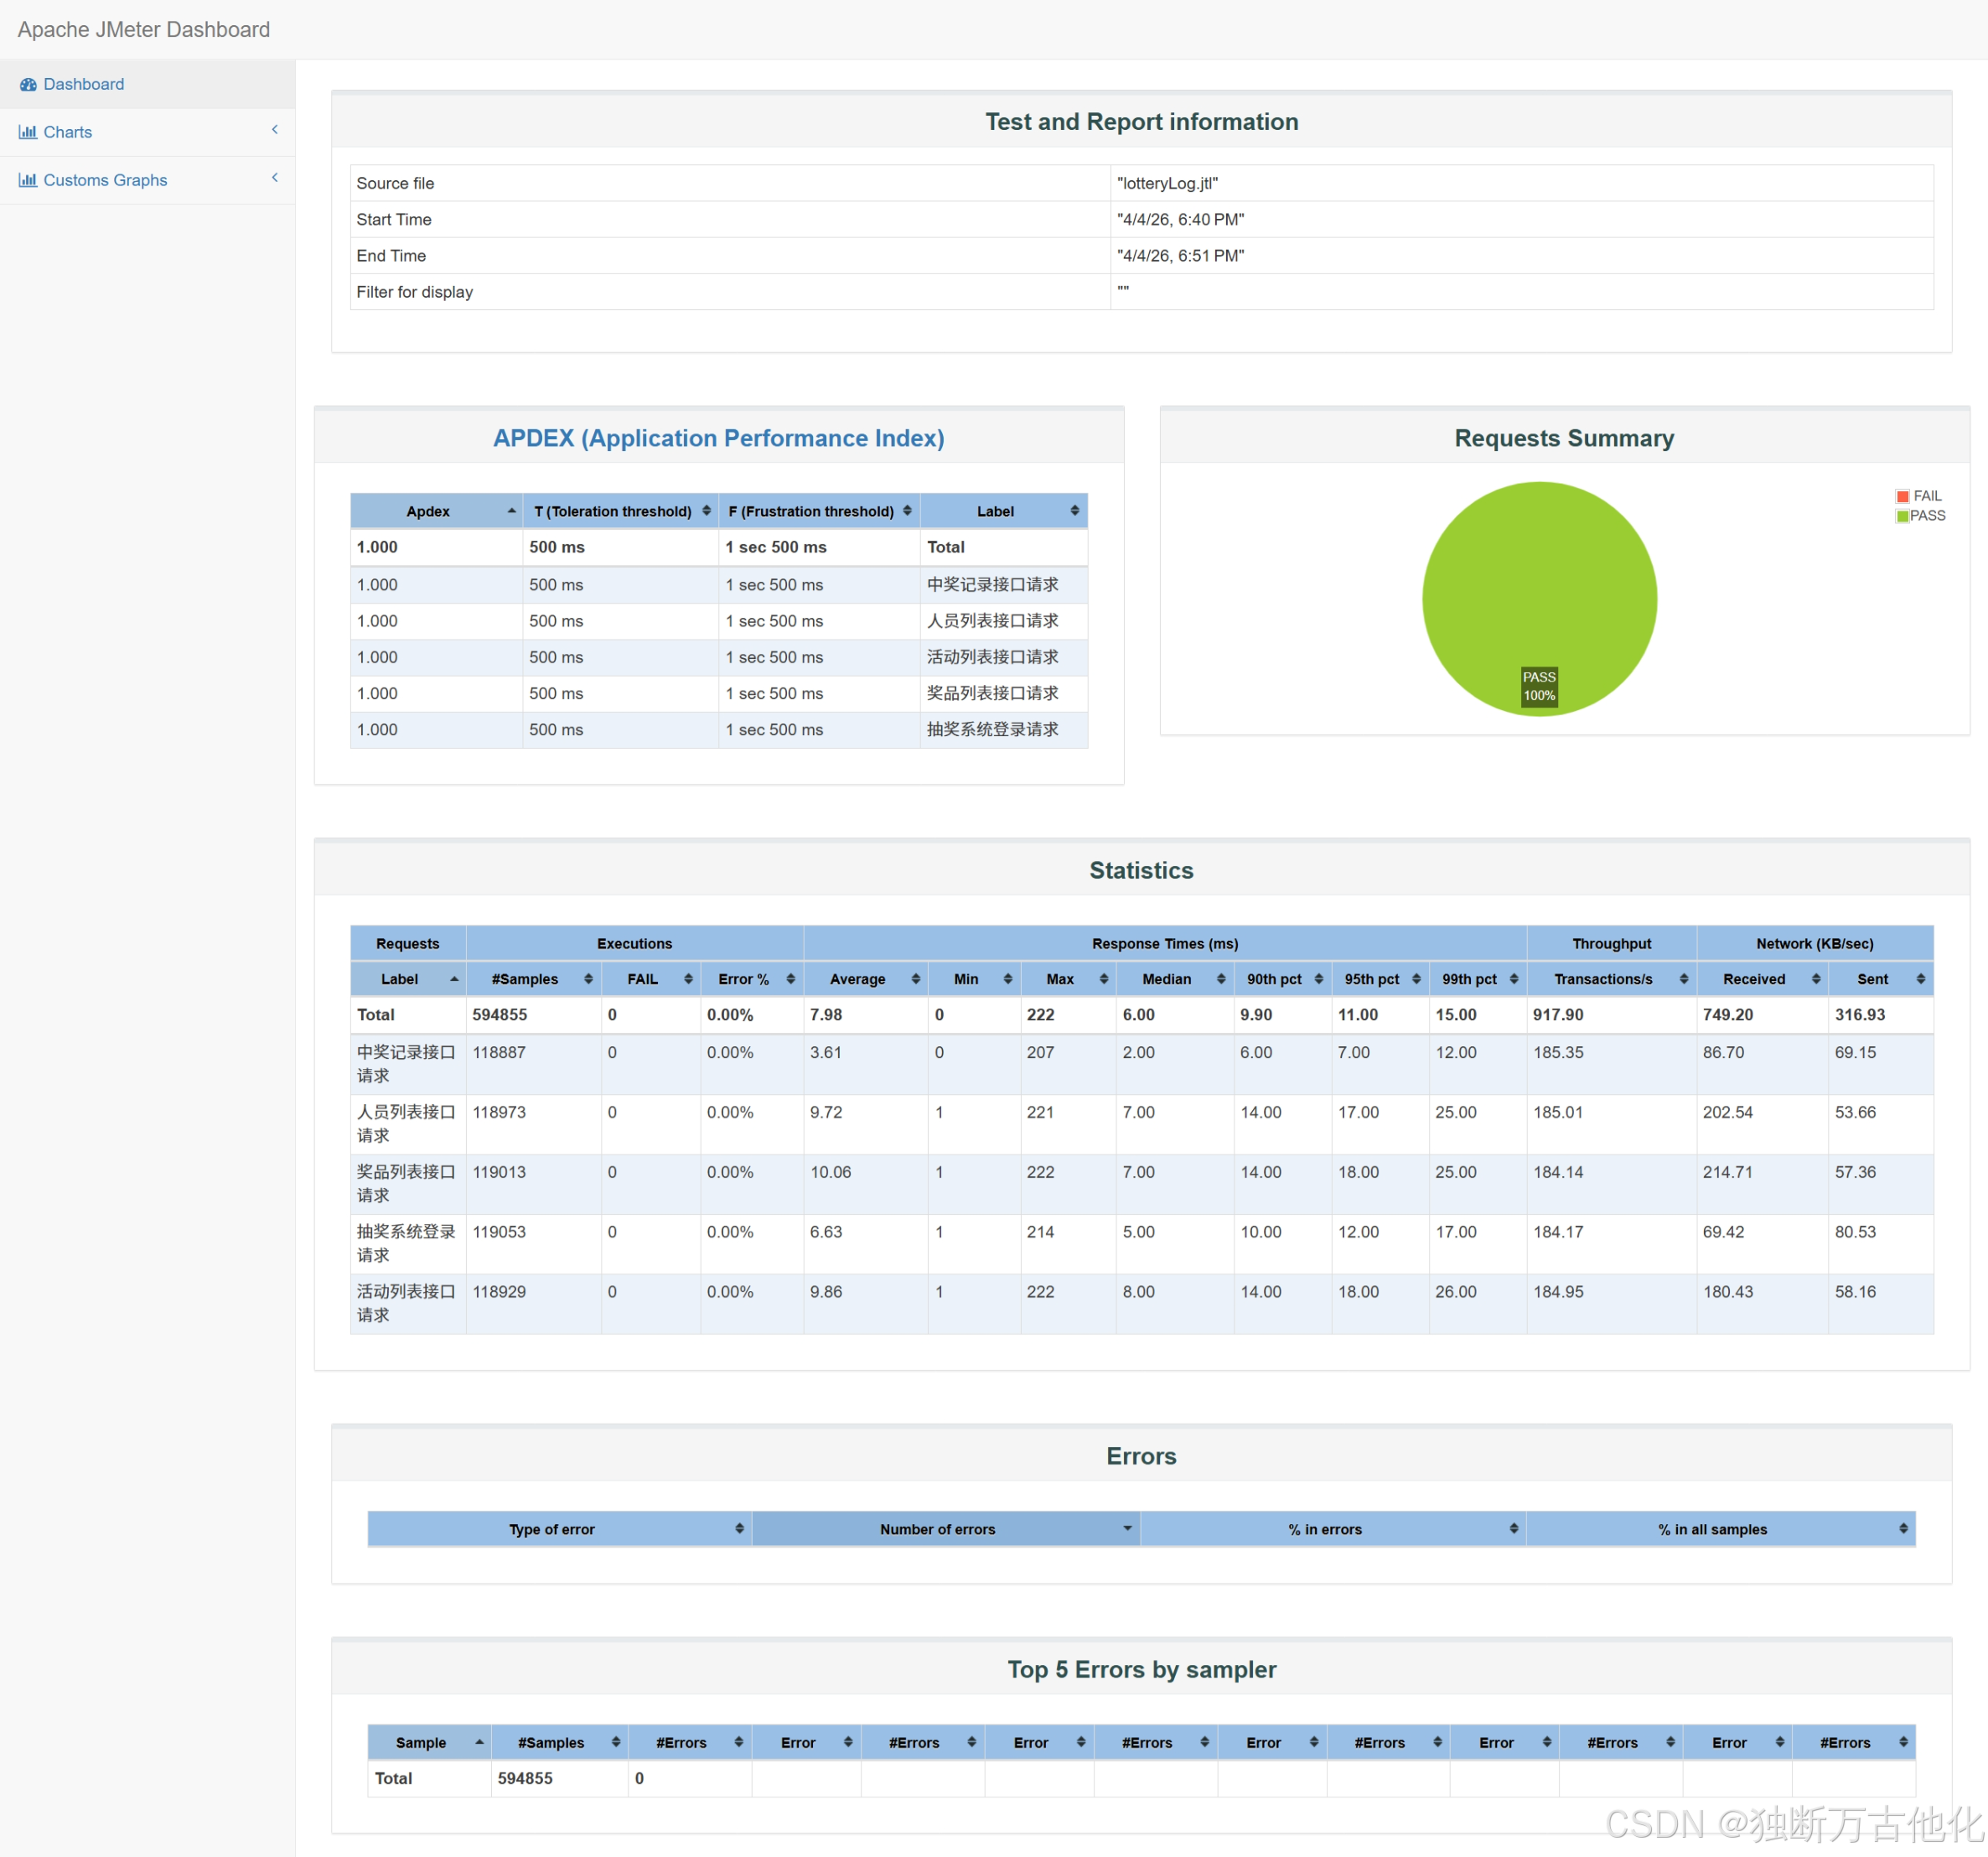Expand the Charts menu chevron
Screen dimensions: 1988x1857
[274, 130]
